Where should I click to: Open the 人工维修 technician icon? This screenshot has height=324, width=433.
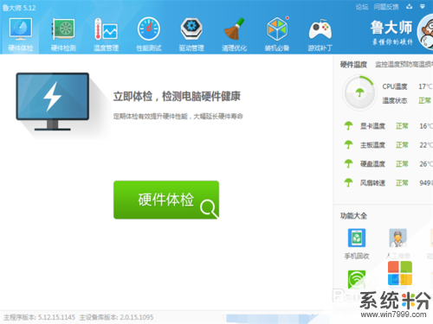pos(397,238)
